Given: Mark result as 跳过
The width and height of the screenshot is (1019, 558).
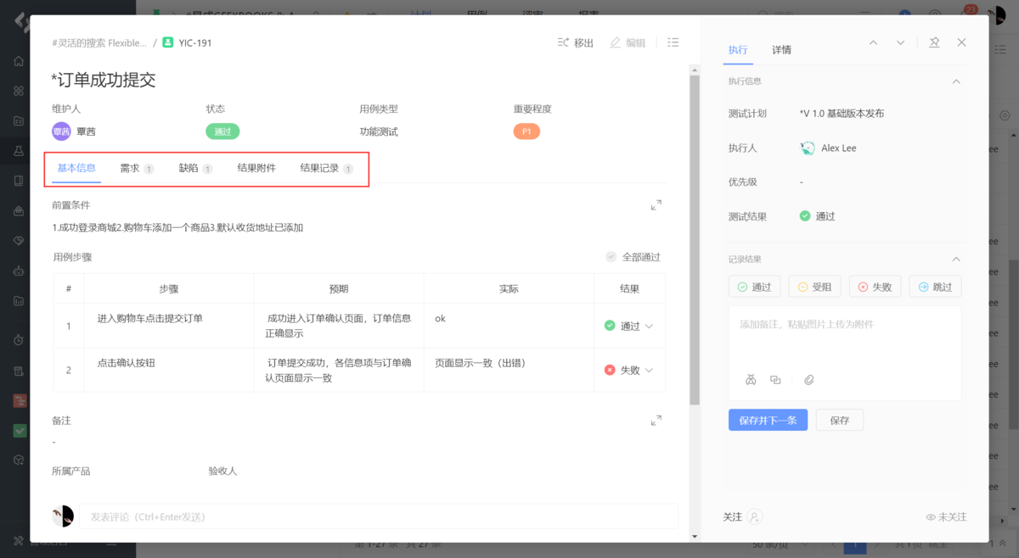Looking at the screenshot, I should coord(935,287).
